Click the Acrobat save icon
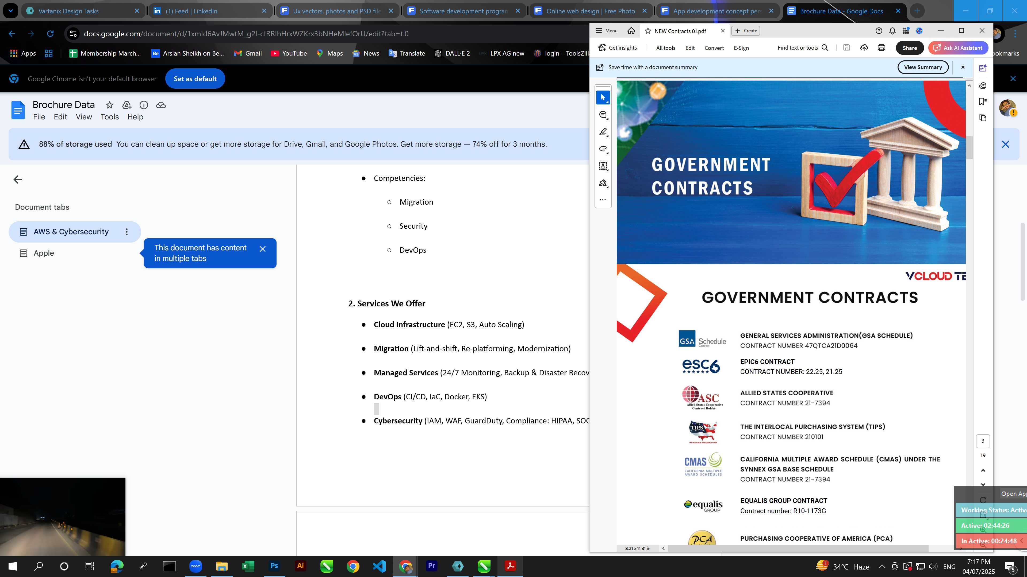The width and height of the screenshot is (1027, 577). pos(846,48)
